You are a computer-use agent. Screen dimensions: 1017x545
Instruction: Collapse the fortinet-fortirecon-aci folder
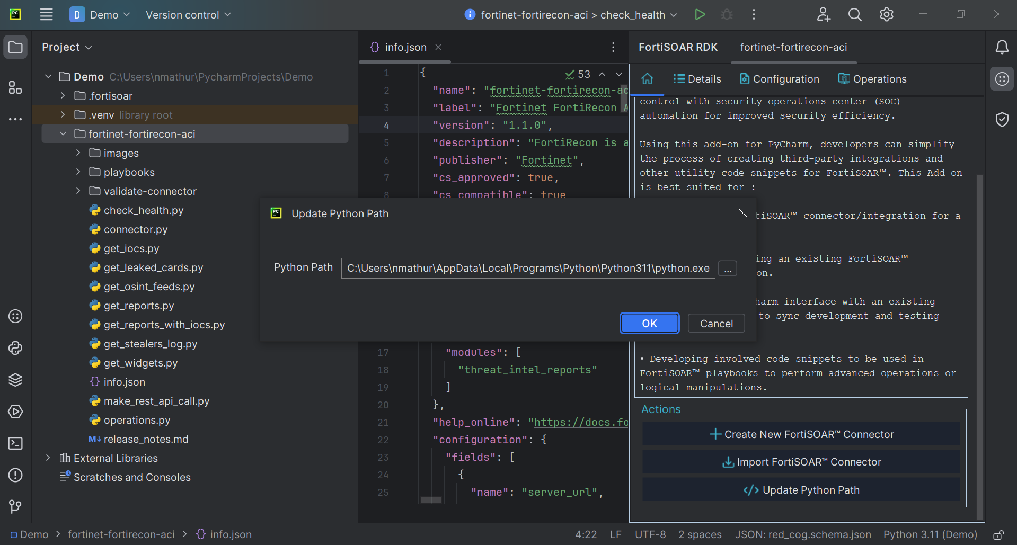[63, 134]
